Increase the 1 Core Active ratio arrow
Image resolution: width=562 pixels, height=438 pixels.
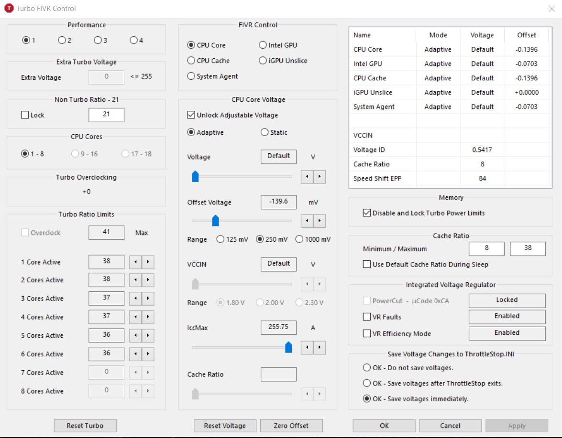point(149,262)
